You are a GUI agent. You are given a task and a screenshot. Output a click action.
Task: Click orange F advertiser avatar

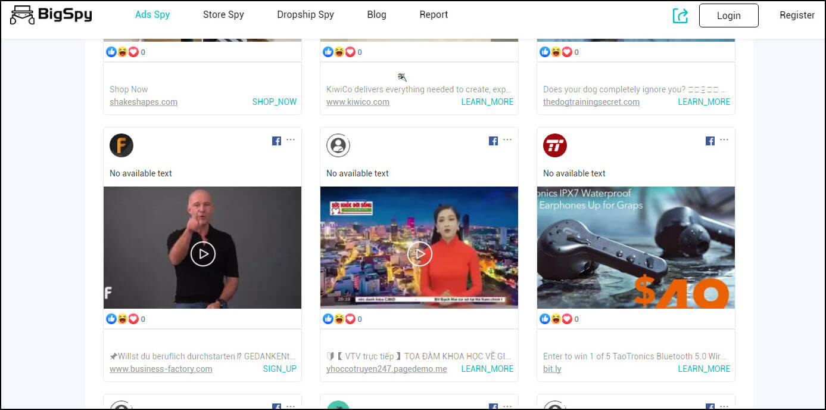click(x=121, y=145)
